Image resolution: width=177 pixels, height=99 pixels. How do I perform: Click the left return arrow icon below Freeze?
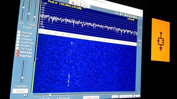[x=26, y=95]
